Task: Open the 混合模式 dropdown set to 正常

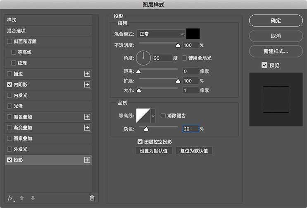Action: click(x=162, y=34)
